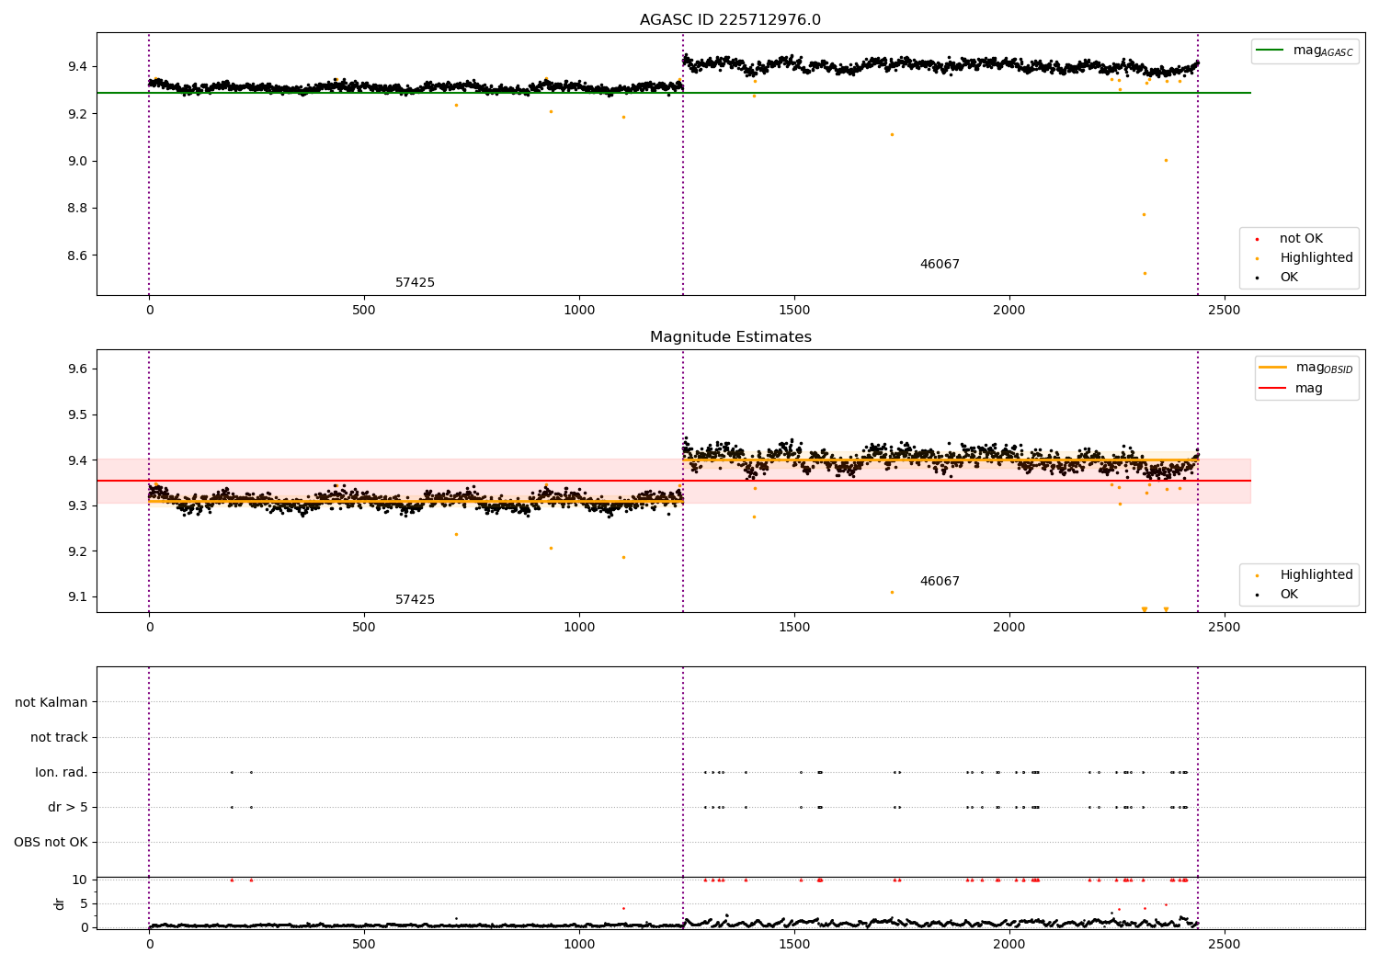Click x-axis tick '2500' of the bottom plot
Screen dimensions: 1379x965
[x=1224, y=944]
